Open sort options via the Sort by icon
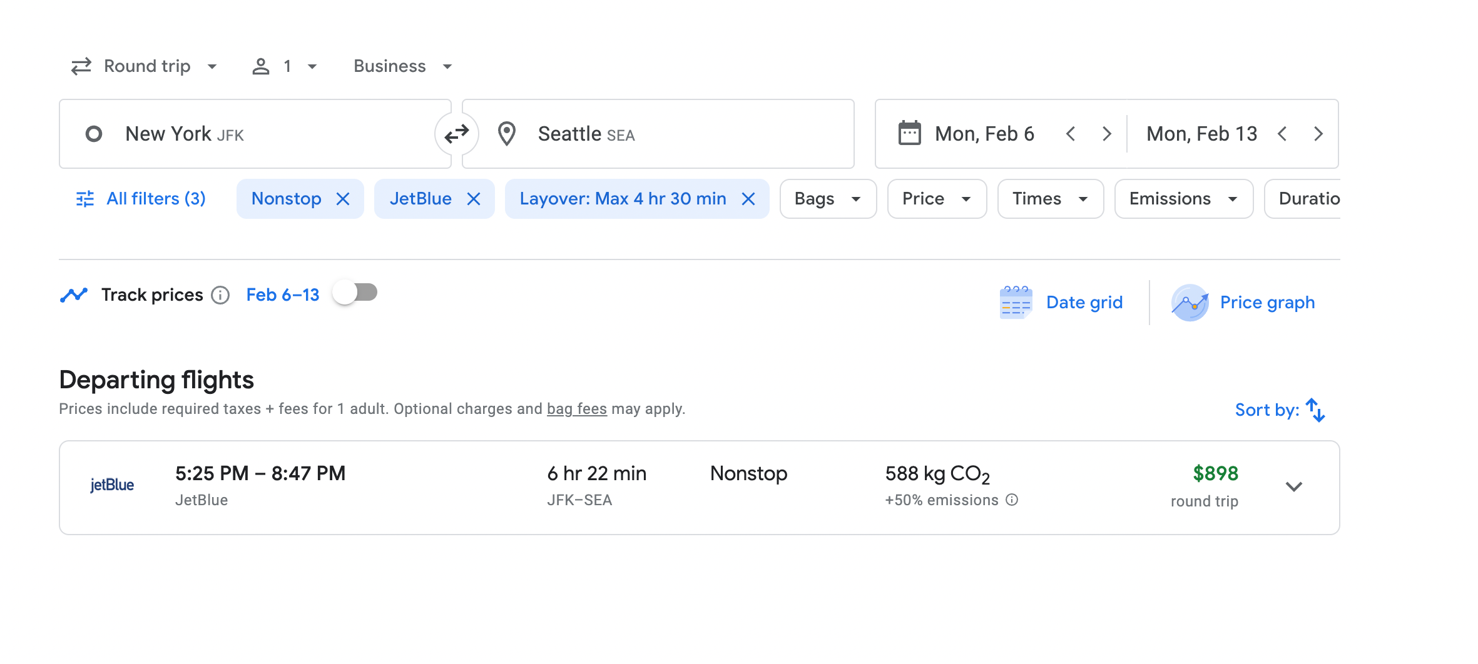The image size is (1478, 664). pyautogui.click(x=1315, y=410)
